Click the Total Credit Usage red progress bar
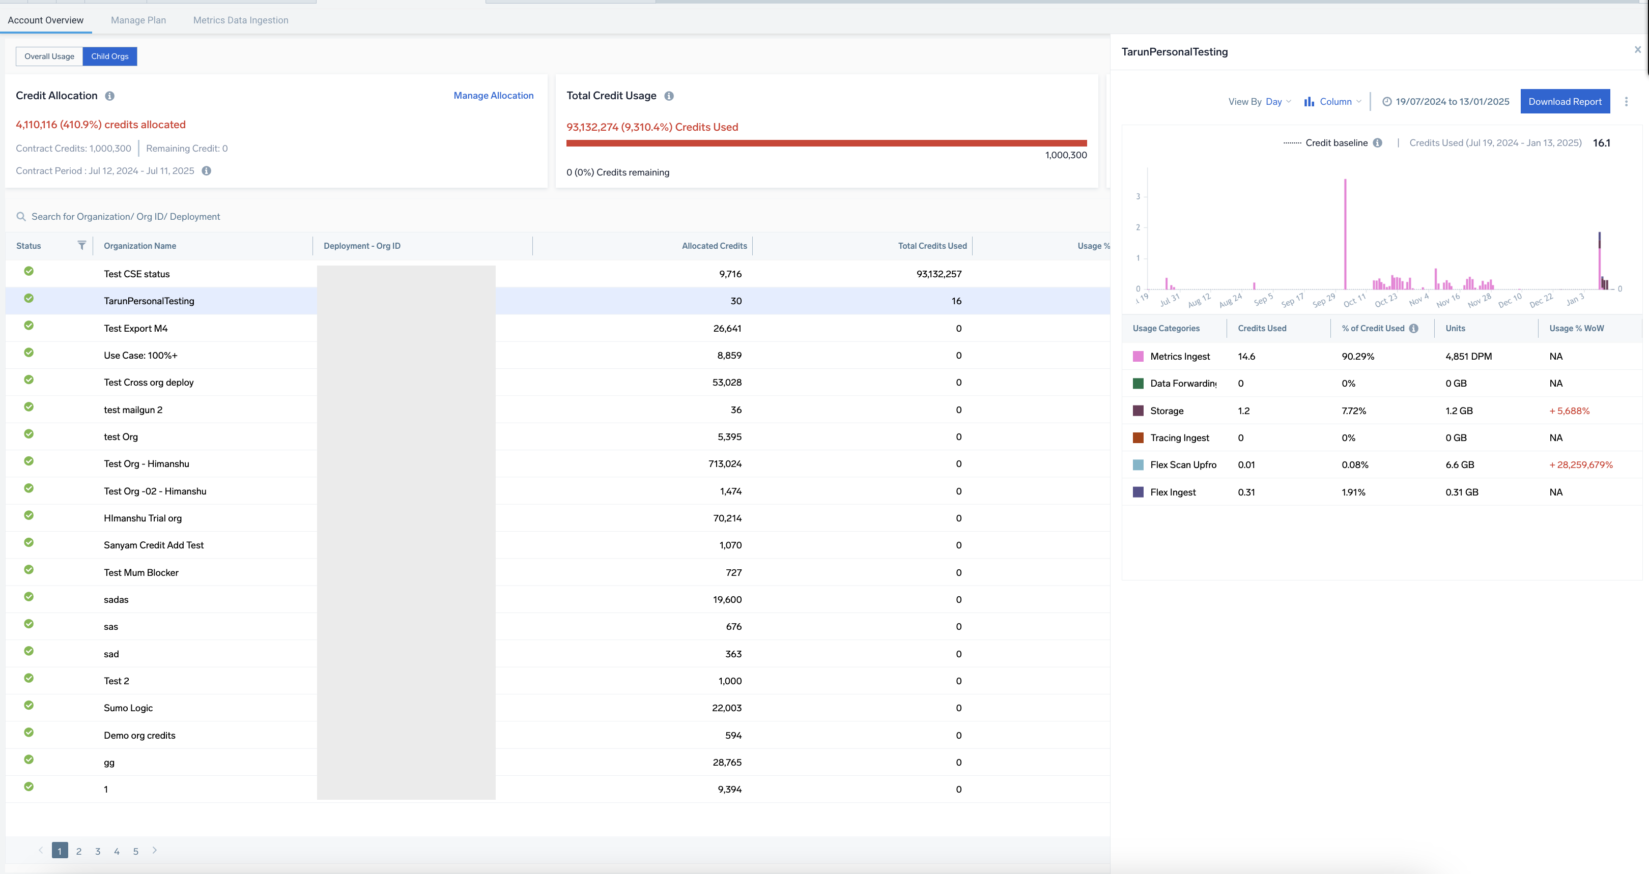This screenshot has height=874, width=1649. 827,143
